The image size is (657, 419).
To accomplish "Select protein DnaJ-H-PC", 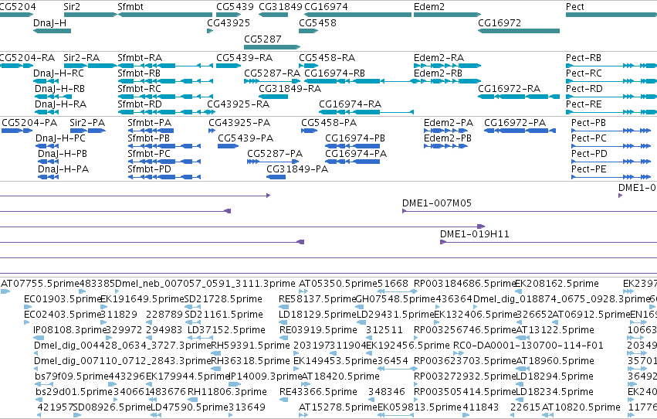I will (60, 138).
